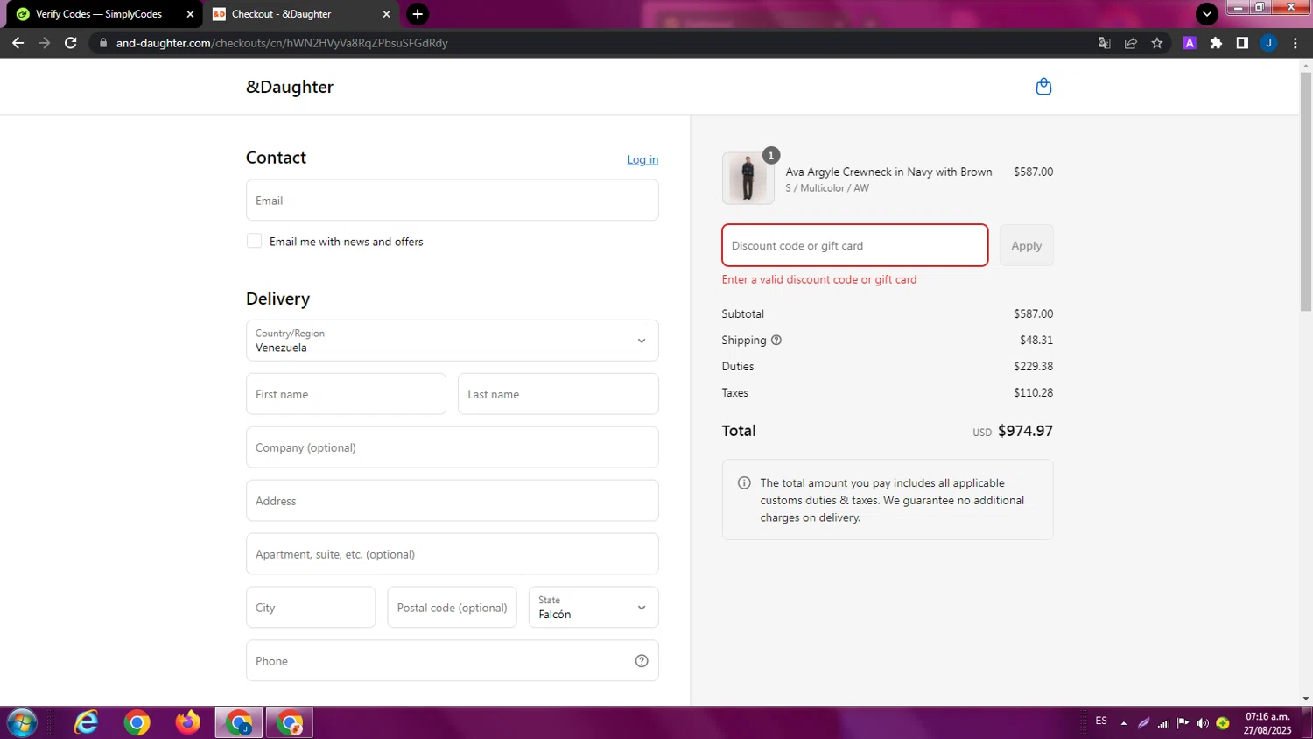Show hidden system tray icons arrow
Screen dimensions: 1313x739
click(x=1123, y=723)
